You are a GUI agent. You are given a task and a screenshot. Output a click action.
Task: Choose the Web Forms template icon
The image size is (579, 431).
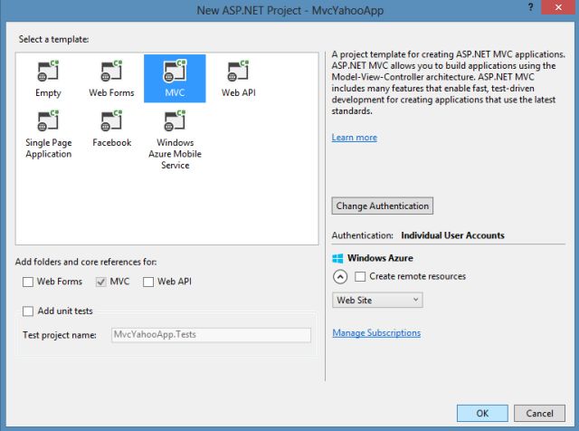(111, 72)
